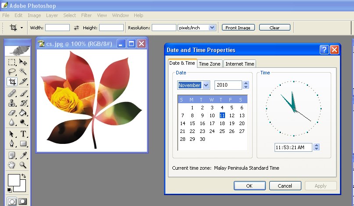The width and height of the screenshot is (354, 206).
Task: Select the Zoom magnifier tool
Action: 23,165
